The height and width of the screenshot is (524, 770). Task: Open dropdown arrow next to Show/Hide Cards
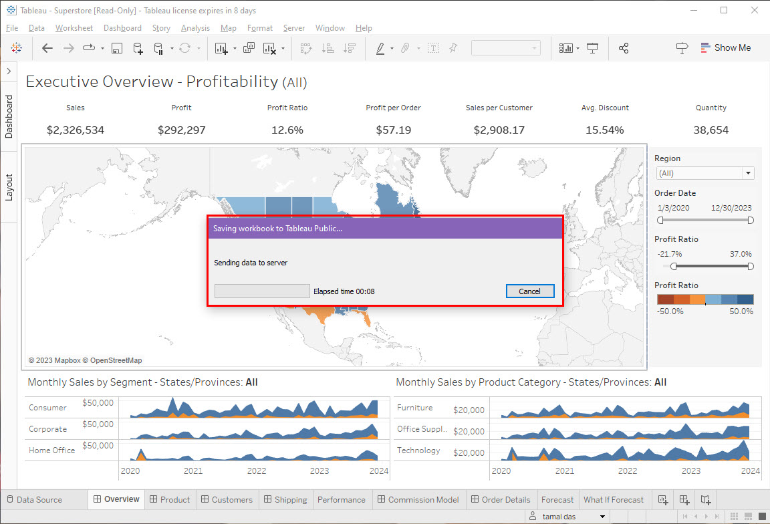point(577,48)
